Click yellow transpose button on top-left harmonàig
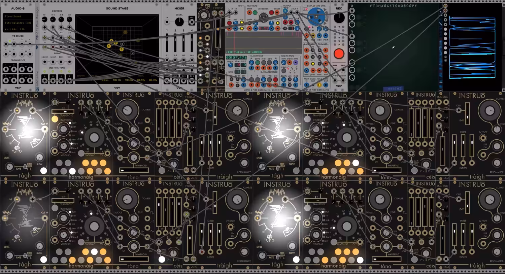 coord(55,119)
